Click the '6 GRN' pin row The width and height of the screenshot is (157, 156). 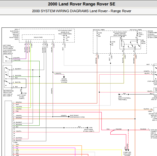point(16,155)
